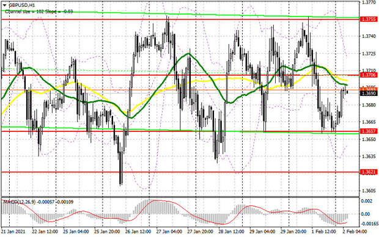Select the '26 Jan 12:00' time label
Screen dimensions: 379x237
point(138,232)
